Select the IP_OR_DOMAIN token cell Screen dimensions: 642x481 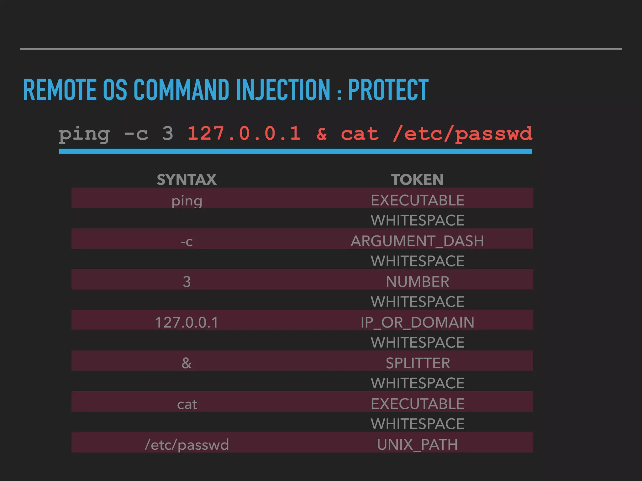pyautogui.click(x=417, y=323)
